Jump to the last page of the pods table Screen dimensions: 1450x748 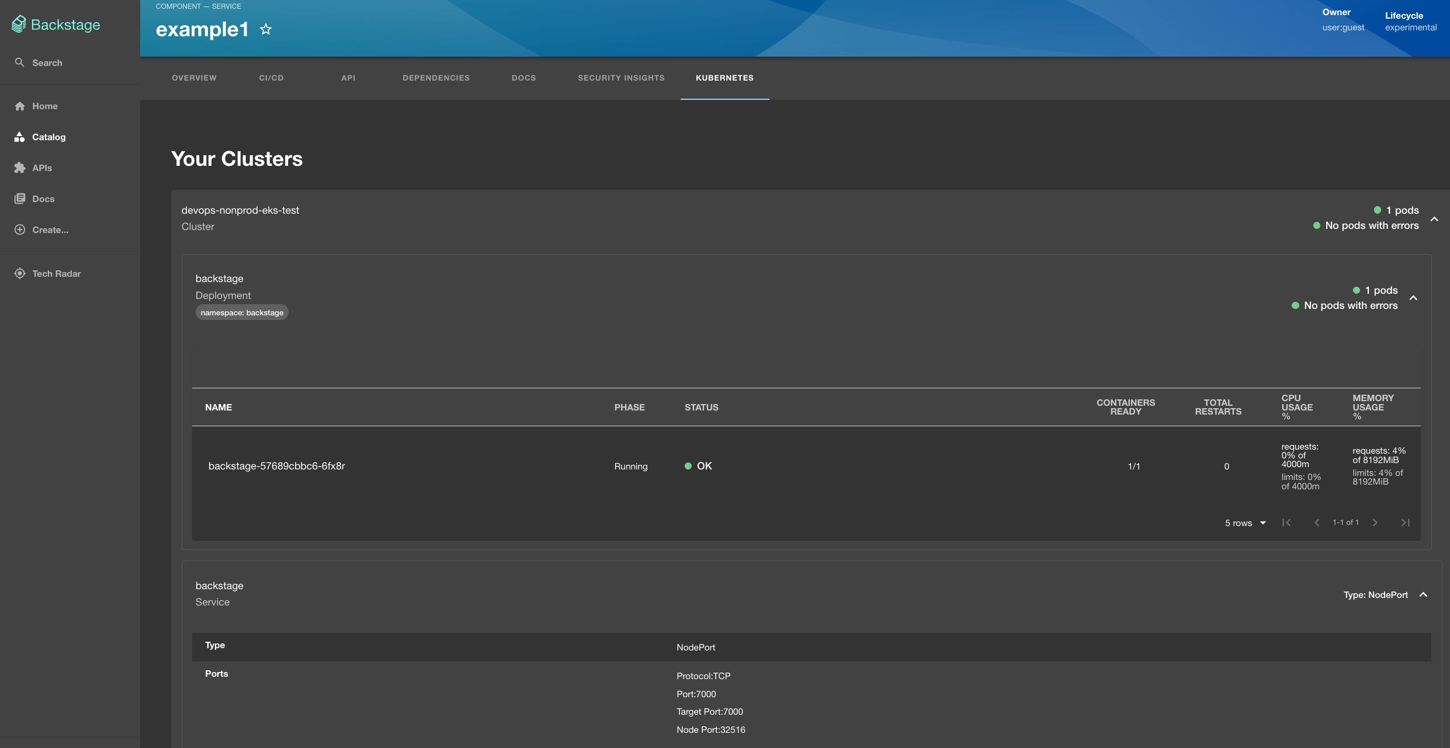coord(1405,523)
